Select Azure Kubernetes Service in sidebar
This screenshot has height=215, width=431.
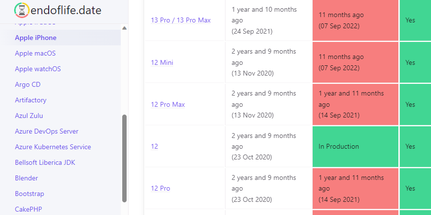point(53,147)
